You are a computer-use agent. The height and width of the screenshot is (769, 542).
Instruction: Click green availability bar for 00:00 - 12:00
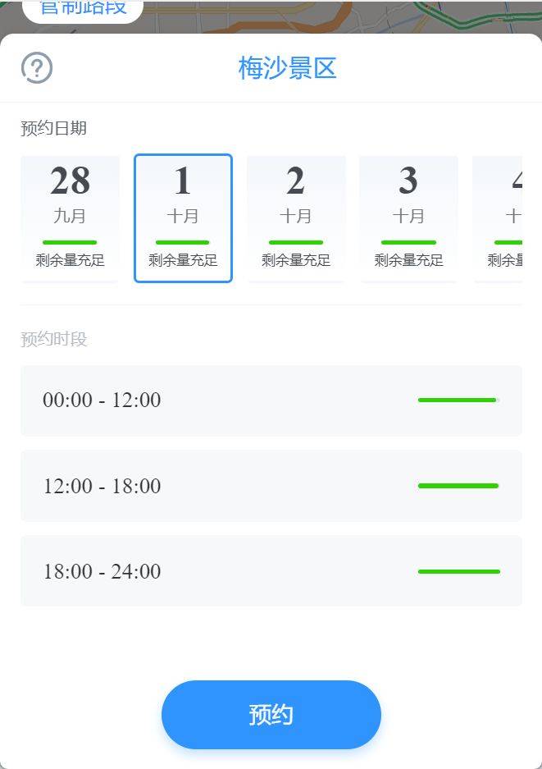[x=458, y=401]
